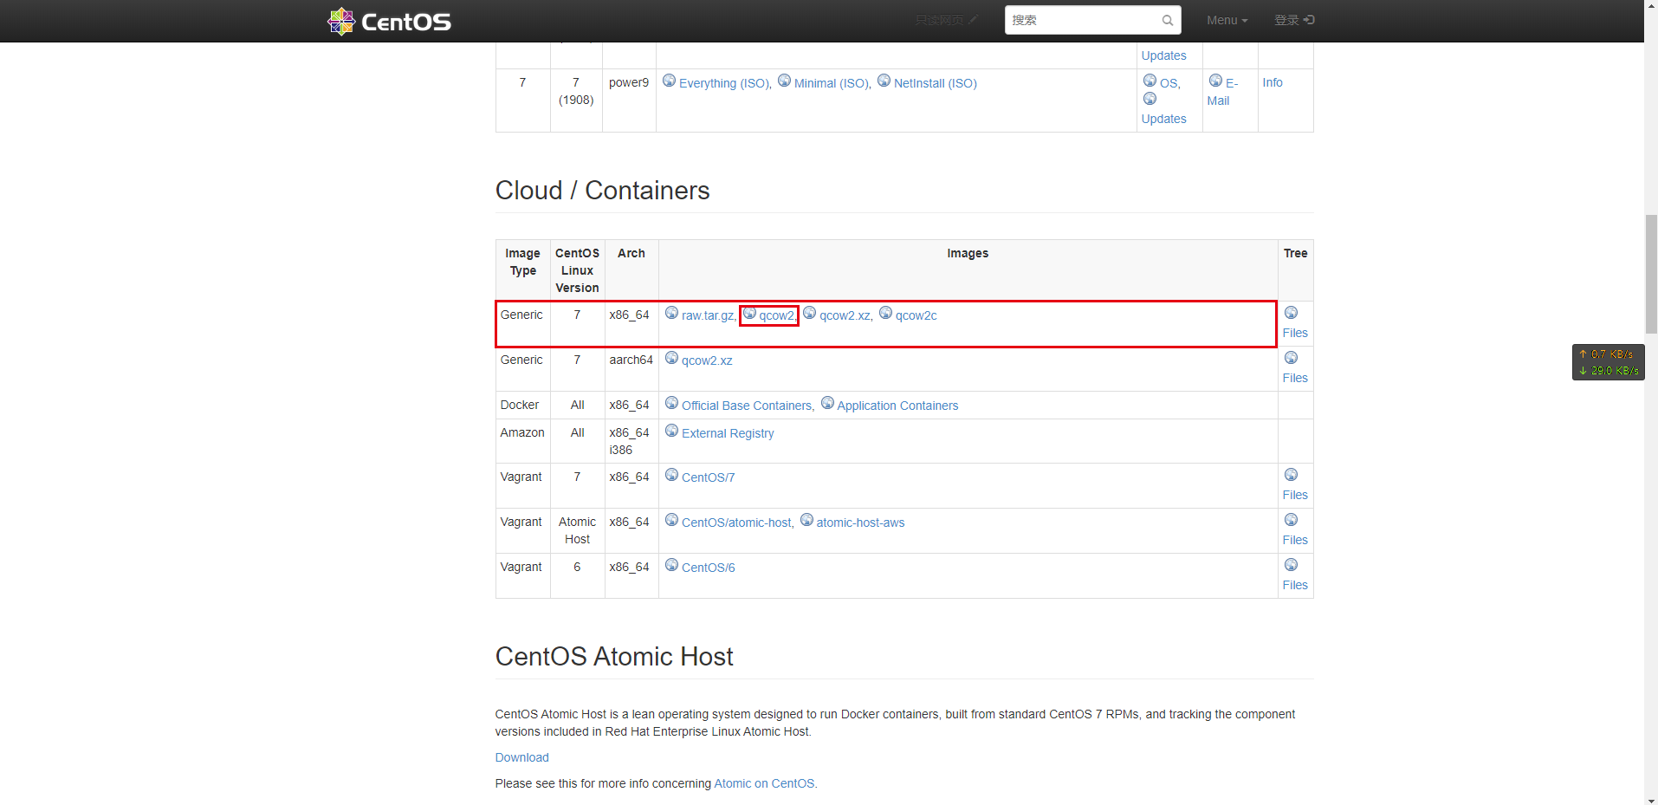
Task: Click Info link in power9 row
Action: pos(1272,82)
